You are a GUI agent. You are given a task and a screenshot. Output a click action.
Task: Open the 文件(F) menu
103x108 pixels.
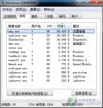pyautogui.click(x=7, y=9)
